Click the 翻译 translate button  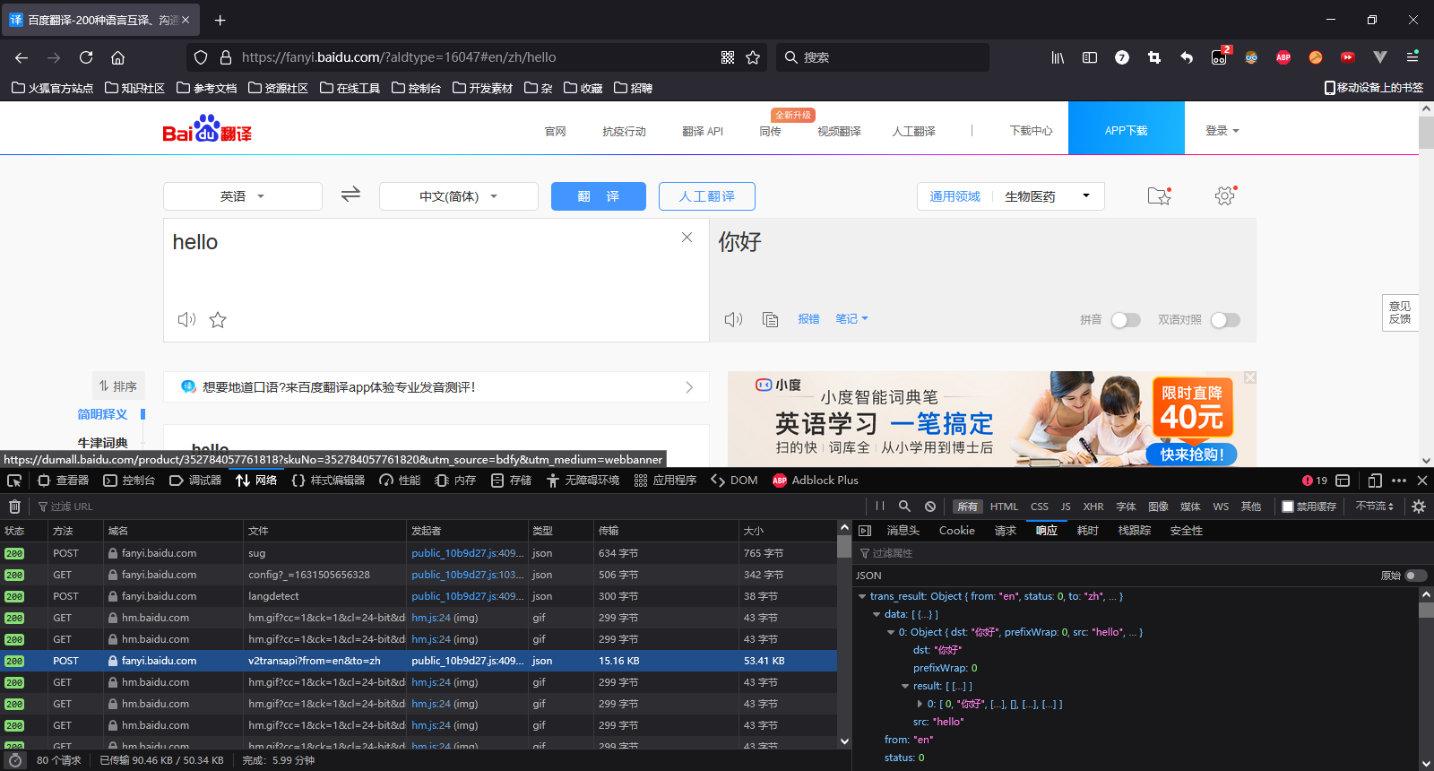point(599,196)
